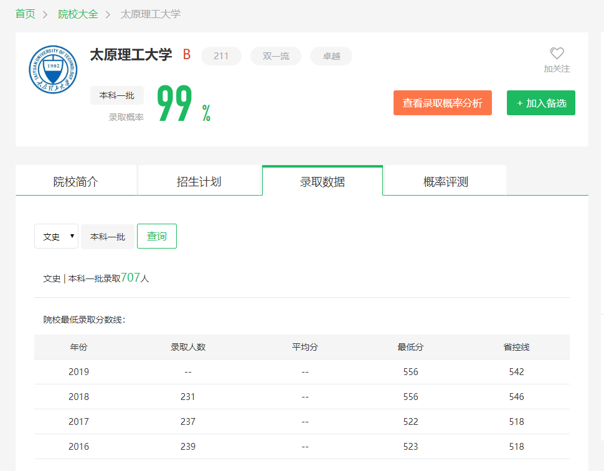Select the 211 tag
Viewport: 604px width, 471px height.
click(221, 56)
